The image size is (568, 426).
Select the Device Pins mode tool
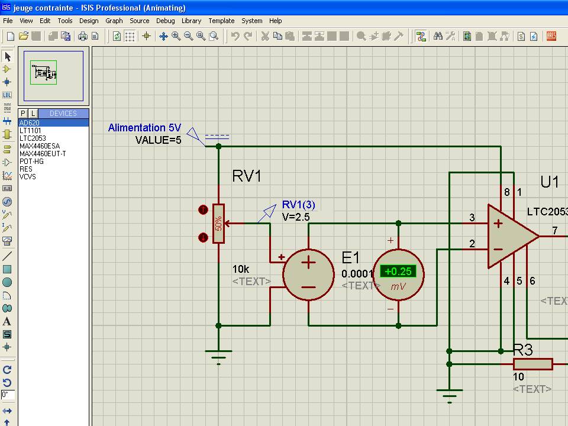click(x=7, y=162)
